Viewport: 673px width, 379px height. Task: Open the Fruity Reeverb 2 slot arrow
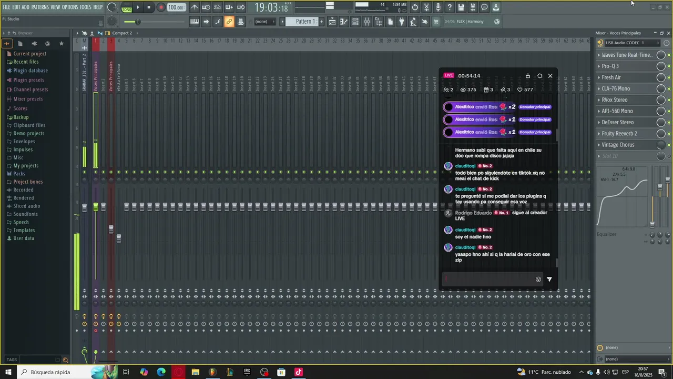click(x=599, y=134)
